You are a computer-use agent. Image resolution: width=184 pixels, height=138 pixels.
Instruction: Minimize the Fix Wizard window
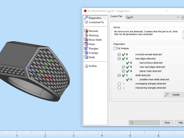pyautogui.click(x=167, y=11)
